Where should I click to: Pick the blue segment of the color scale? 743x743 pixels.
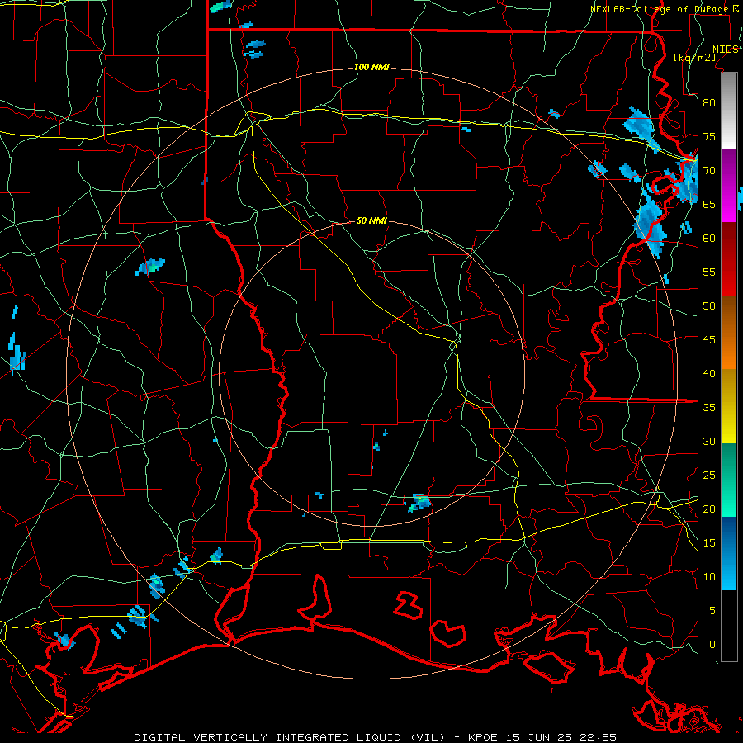pyautogui.click(x=729, y=553)
